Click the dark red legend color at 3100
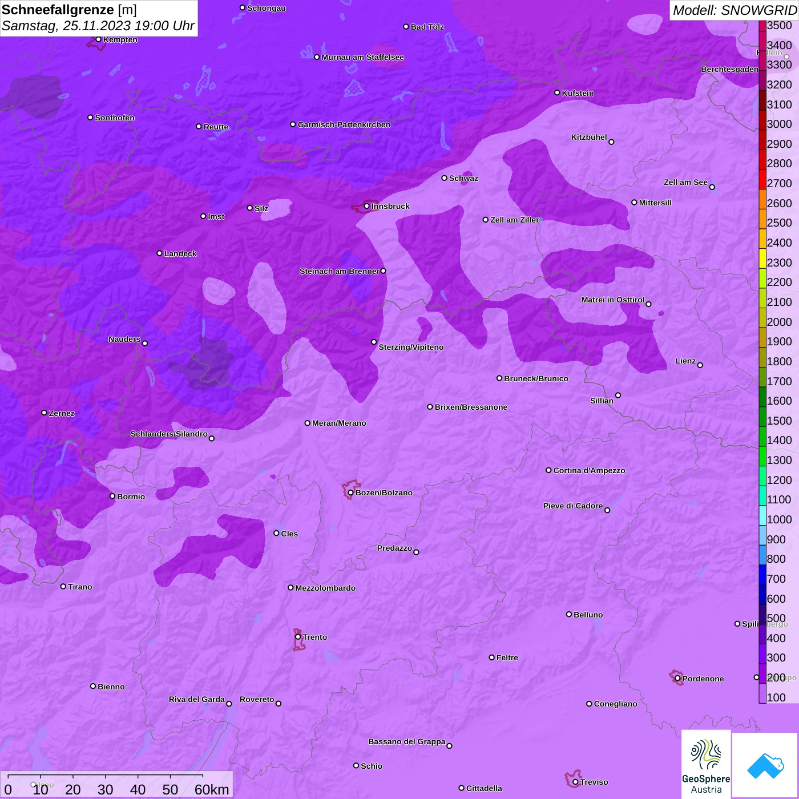The image size is (799, 799). pyautogui.click(x=762, y=100)
